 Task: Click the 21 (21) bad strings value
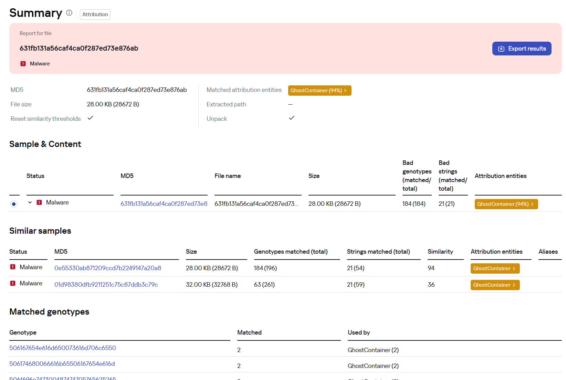click(x=447, y=204)
